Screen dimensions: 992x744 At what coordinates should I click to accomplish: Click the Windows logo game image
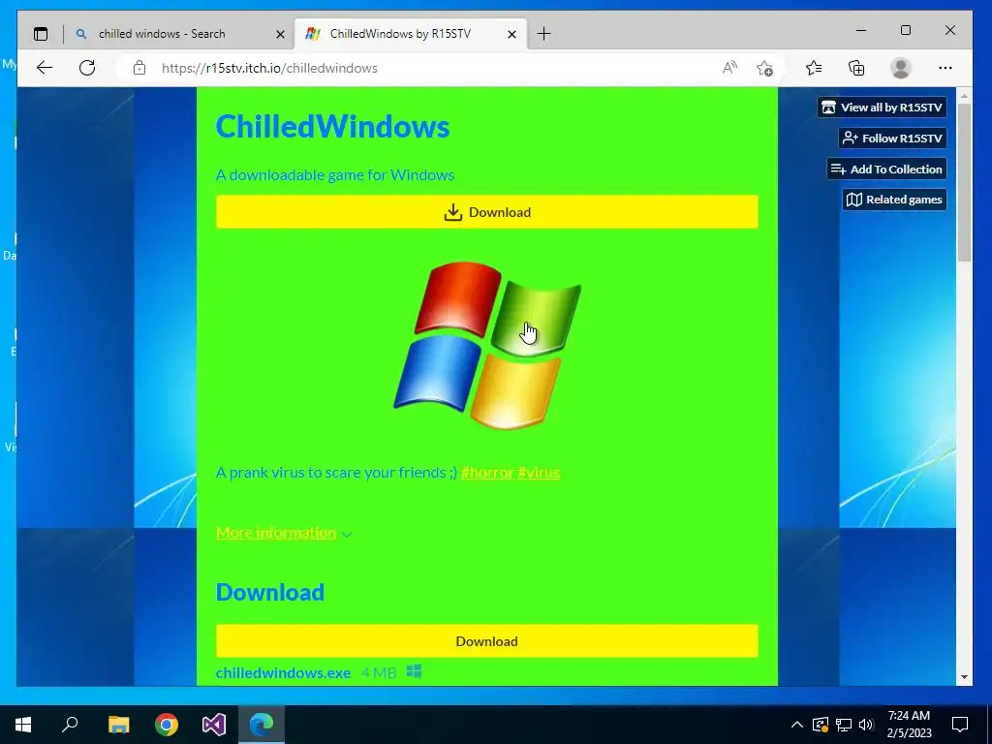pyautogui.click(x=487, y=346)
